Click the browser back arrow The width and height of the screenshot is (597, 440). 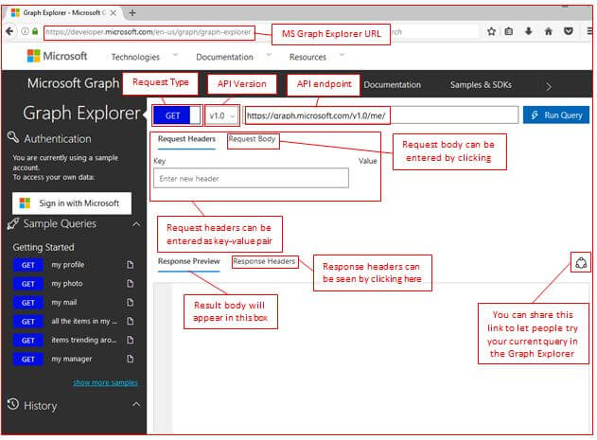[x=9, y=31]
